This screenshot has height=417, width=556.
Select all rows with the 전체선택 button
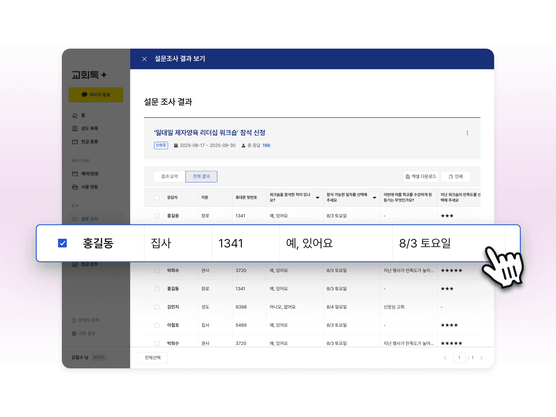tap(153, 358)
